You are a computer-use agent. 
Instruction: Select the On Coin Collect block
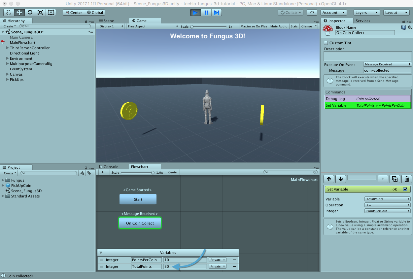(140, 223)
